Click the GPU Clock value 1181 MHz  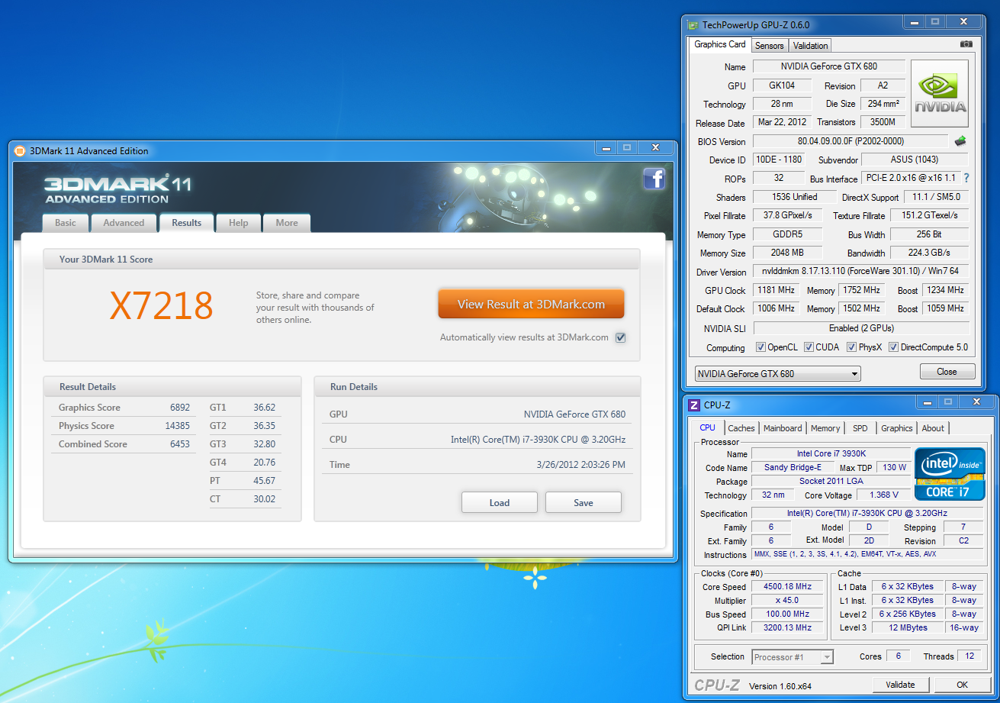click(x=777, y=290)
